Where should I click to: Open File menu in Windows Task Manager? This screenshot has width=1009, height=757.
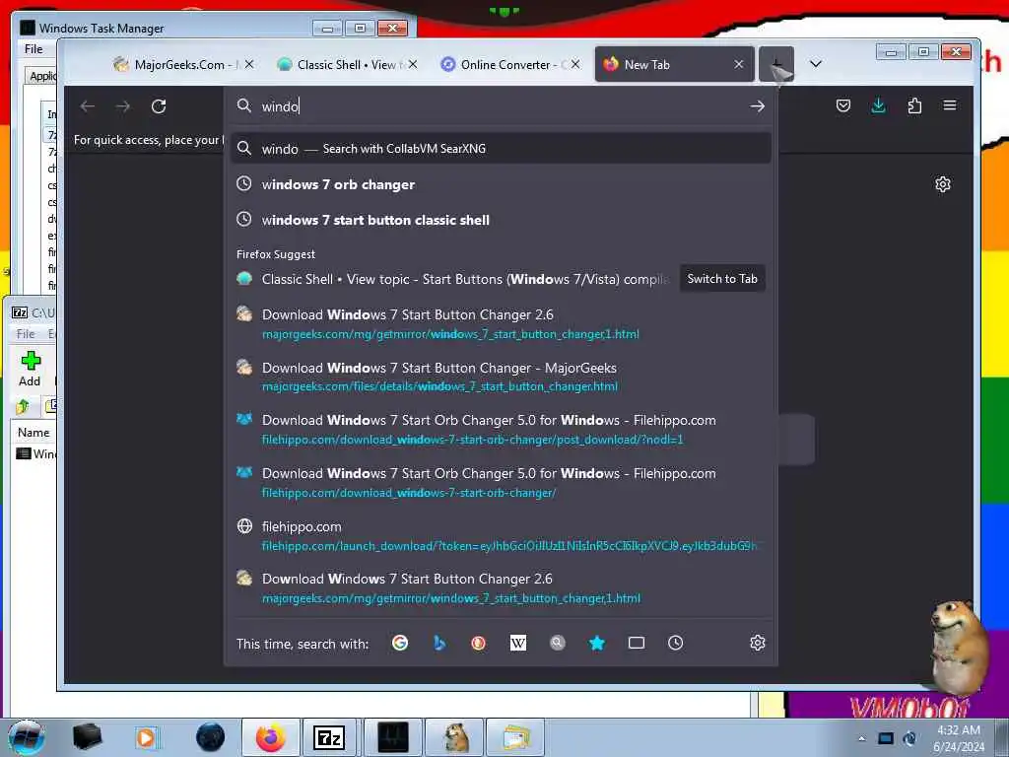34,49
